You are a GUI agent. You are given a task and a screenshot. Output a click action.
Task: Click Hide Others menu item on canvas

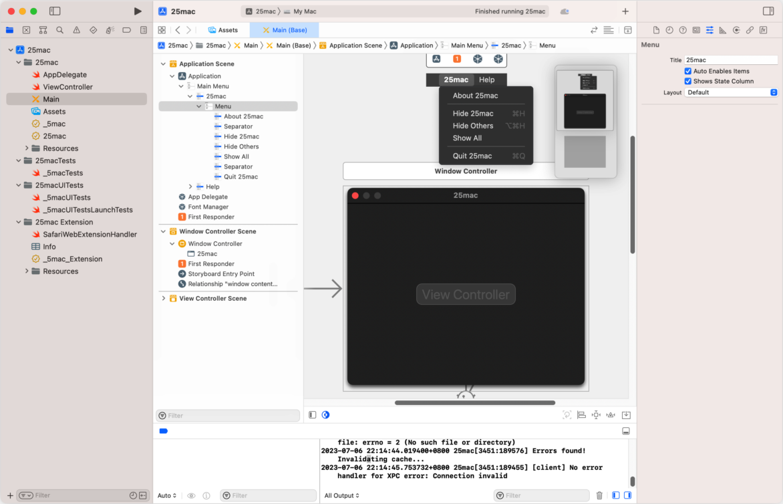473,126
